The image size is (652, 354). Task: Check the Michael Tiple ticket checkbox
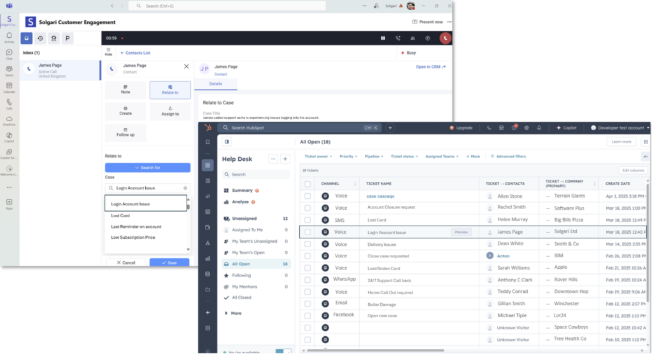[308, 316]
